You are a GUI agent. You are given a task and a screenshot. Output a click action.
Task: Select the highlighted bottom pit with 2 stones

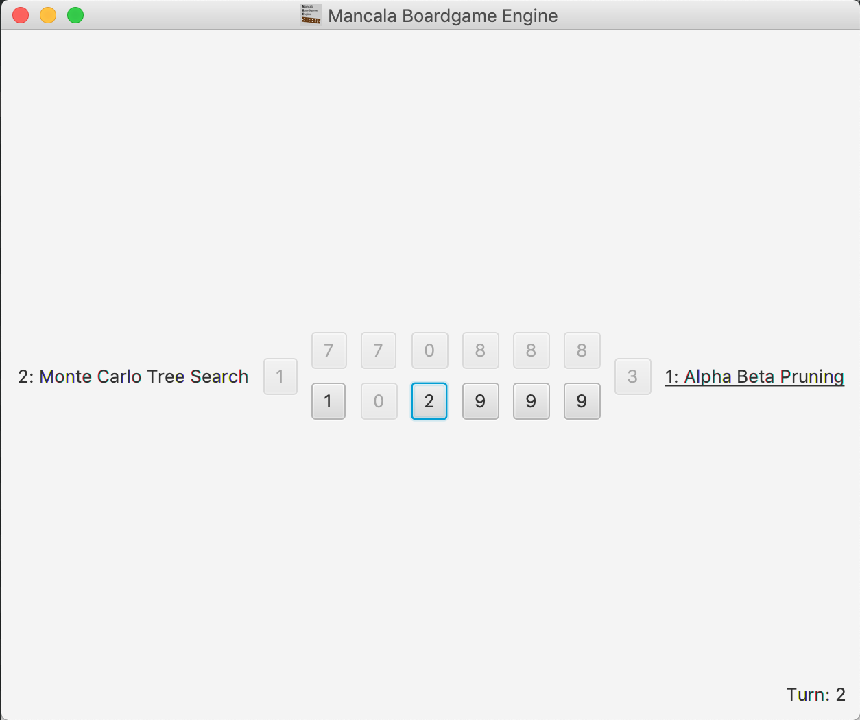click(x=429, y=401)
